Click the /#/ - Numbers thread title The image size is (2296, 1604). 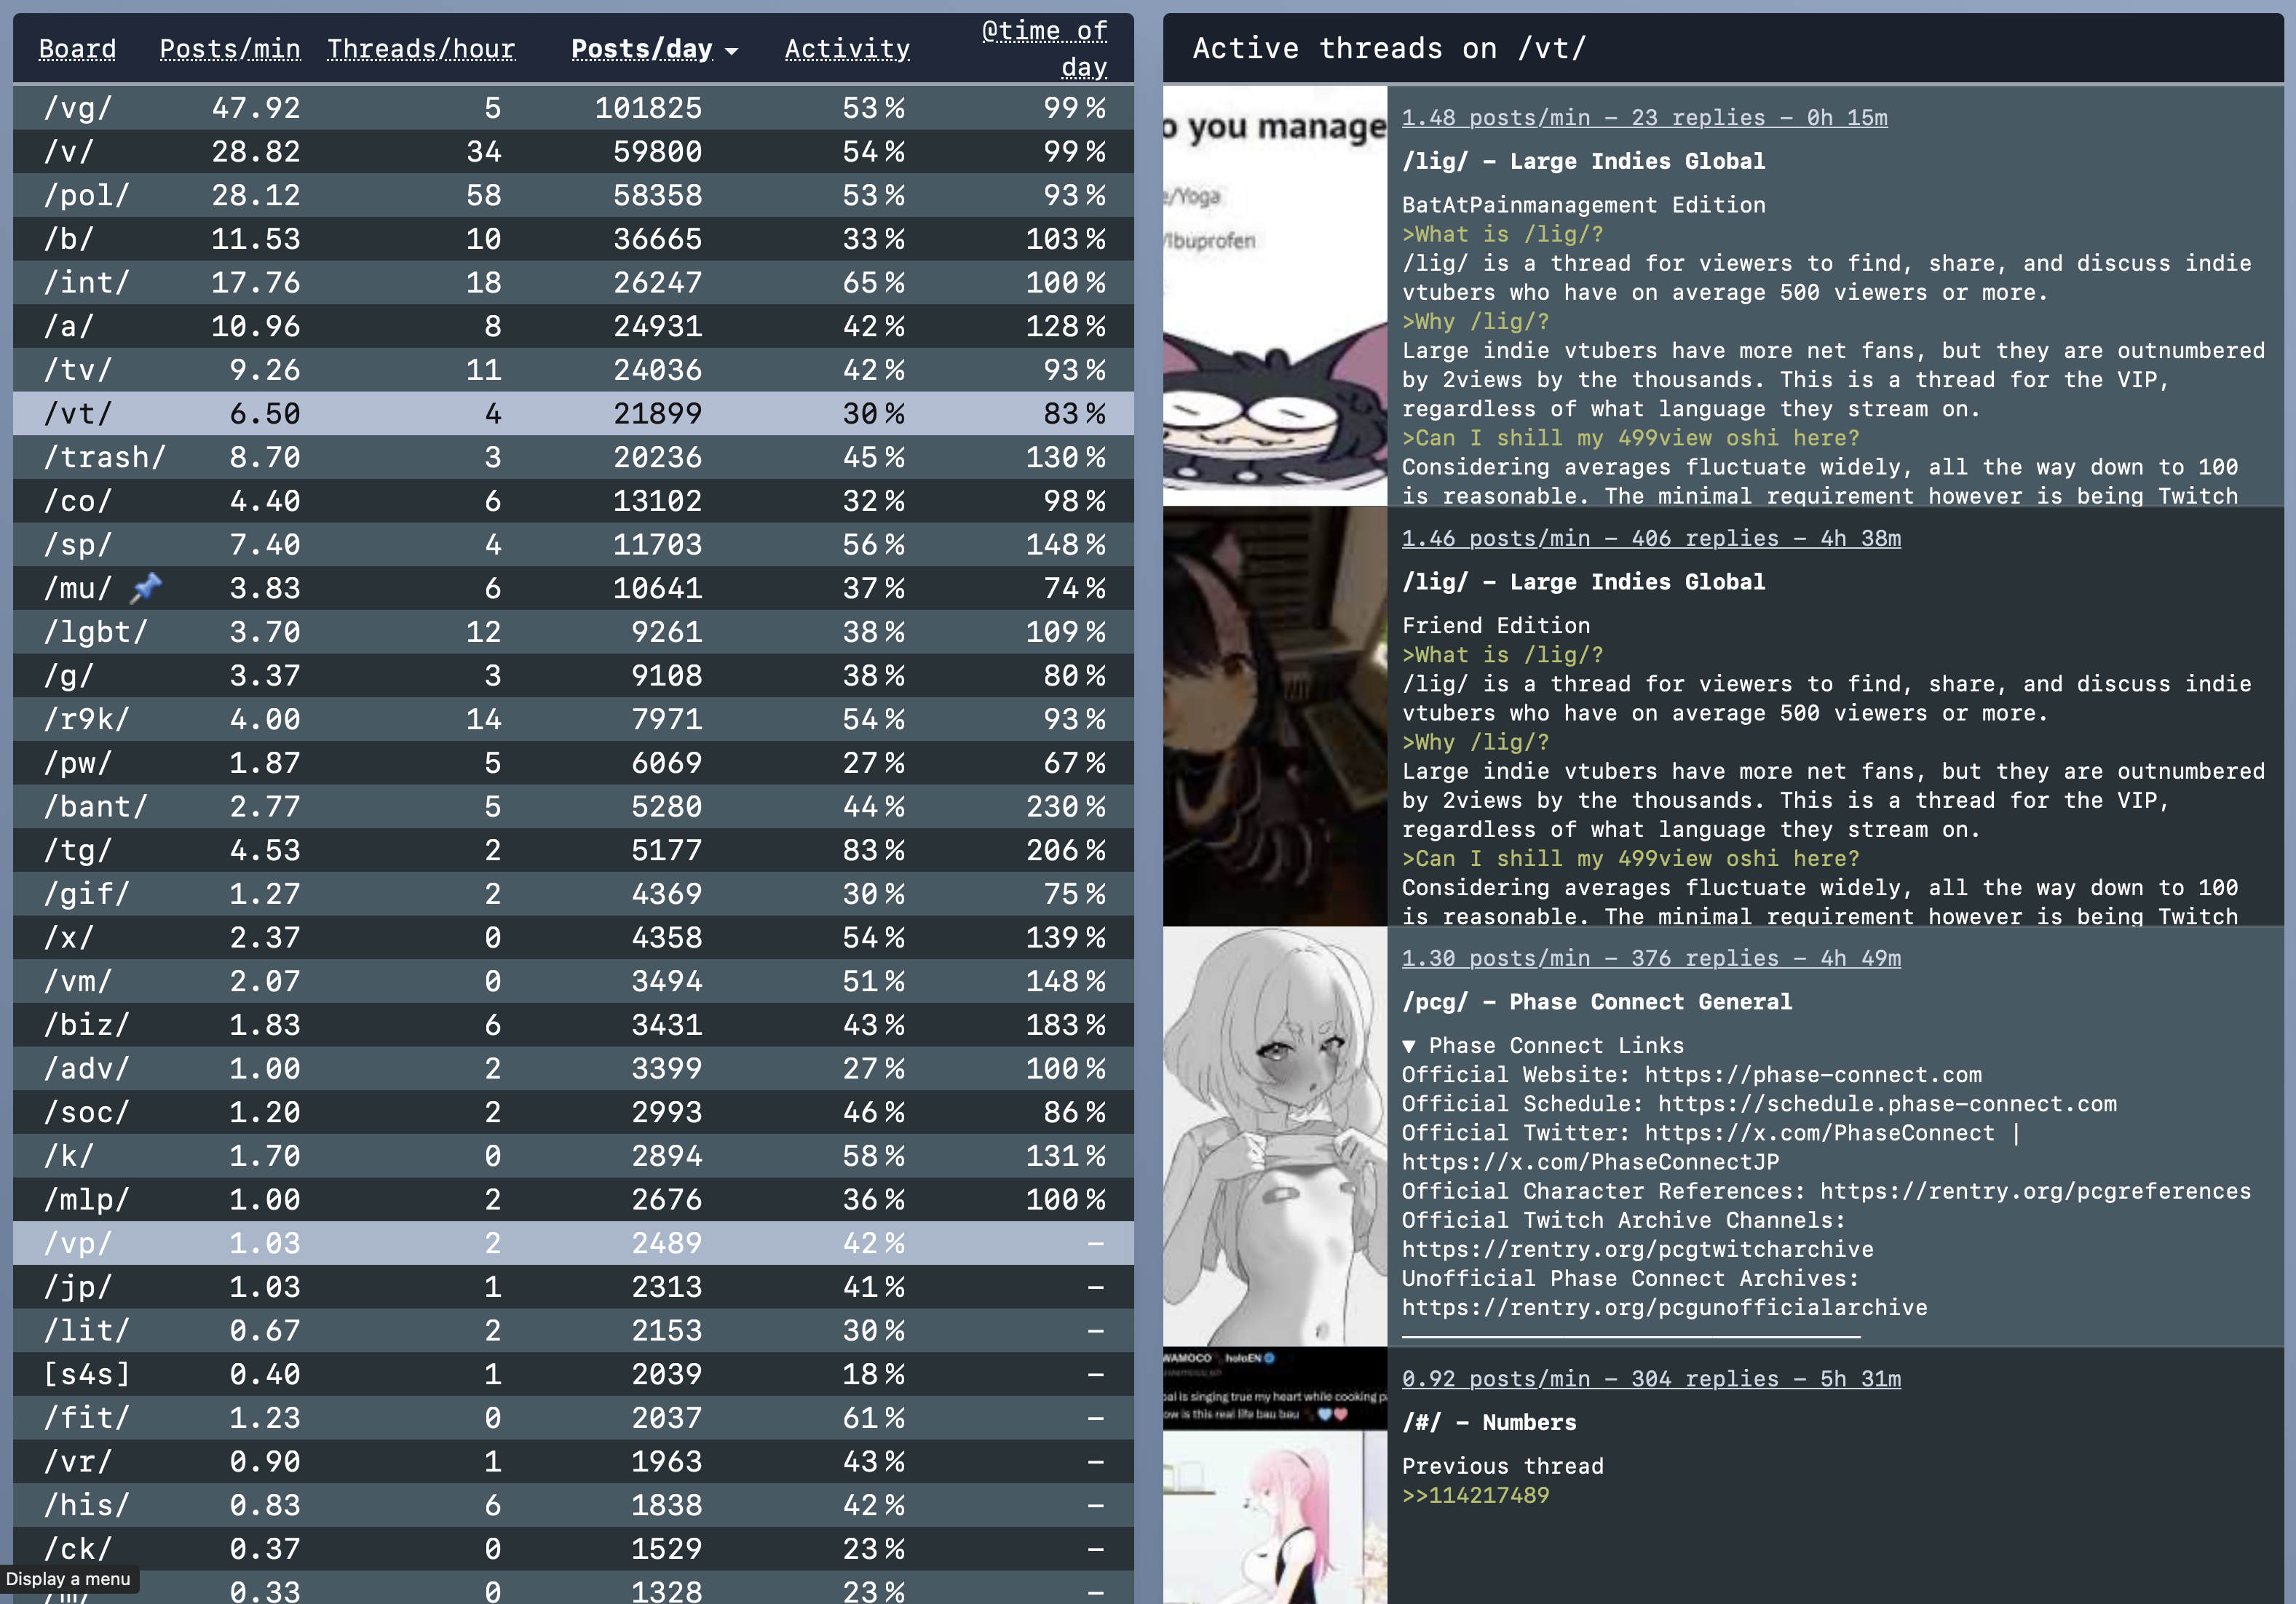click(x=1489, y=1423)
